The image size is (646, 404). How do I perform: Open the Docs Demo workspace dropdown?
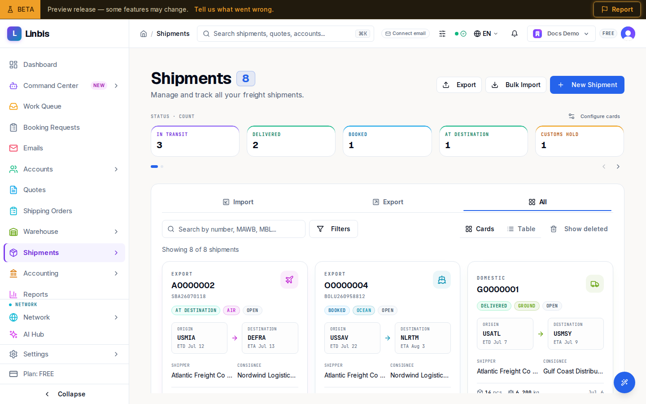(561, 34)
